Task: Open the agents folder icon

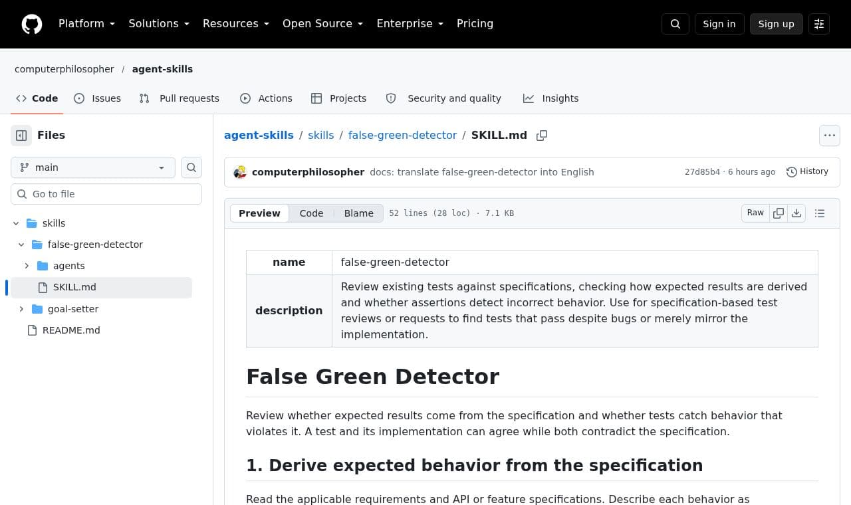Action: (43, 266)
